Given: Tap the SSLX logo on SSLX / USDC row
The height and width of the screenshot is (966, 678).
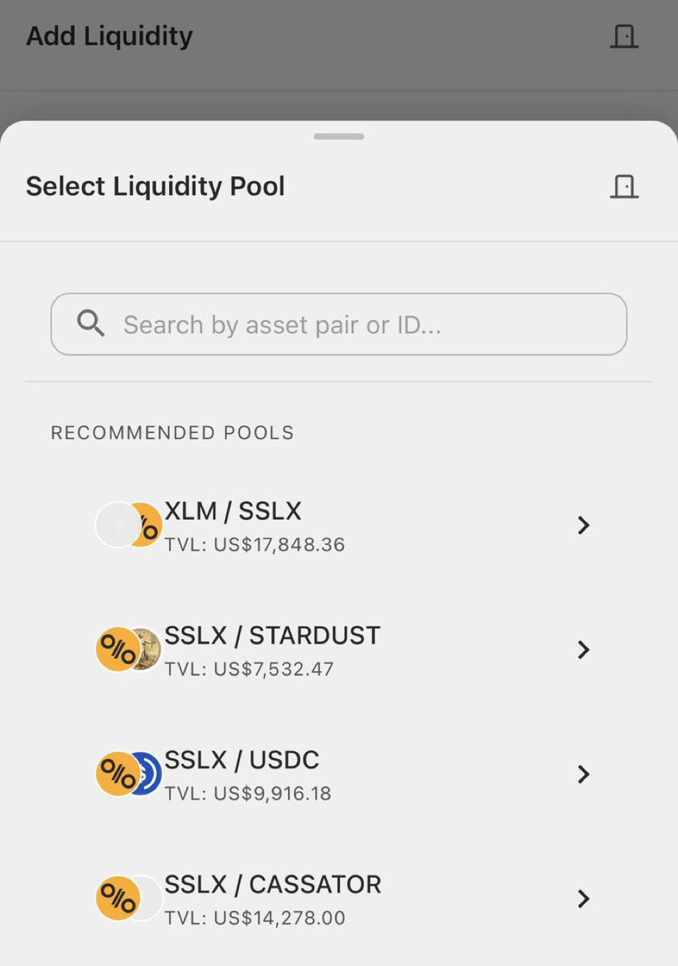Looking at the screenshot, I should click(x=118, y=774).
